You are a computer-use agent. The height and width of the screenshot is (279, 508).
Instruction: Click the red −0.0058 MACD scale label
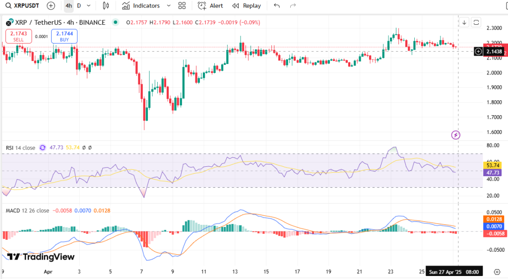point(495,234)
